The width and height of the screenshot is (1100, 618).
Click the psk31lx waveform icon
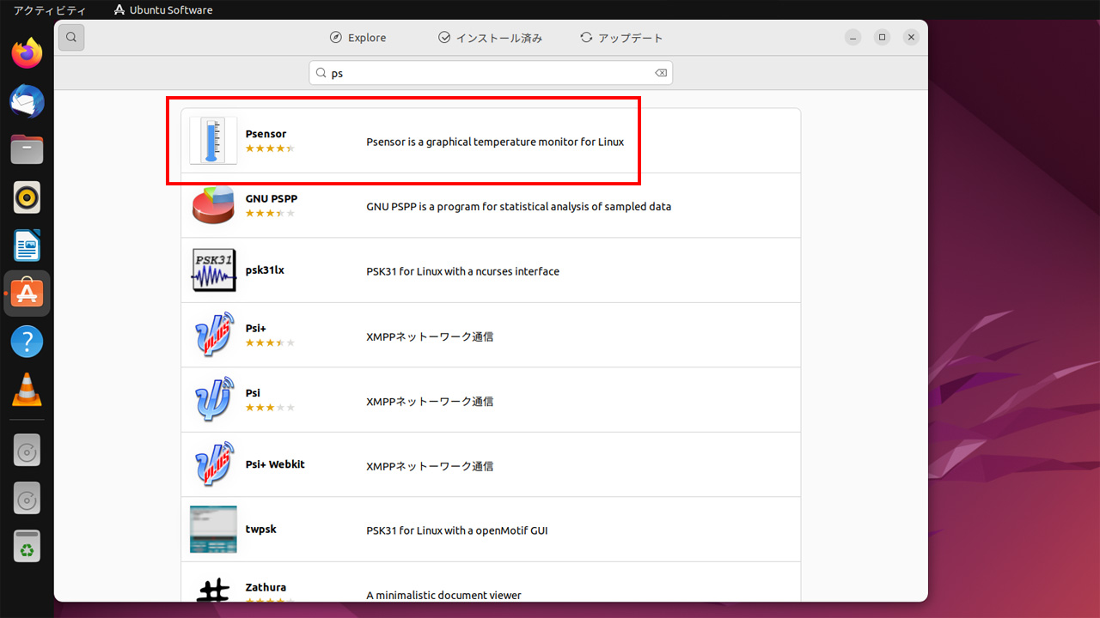pos(213,270)
